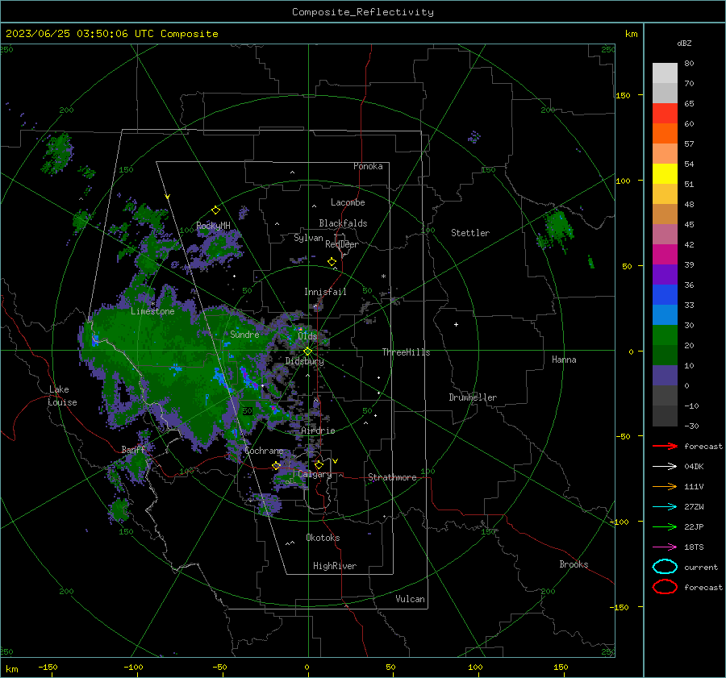Select the Airdrie label
This screenshot has width=726, height=678.
tap(318, 431)
